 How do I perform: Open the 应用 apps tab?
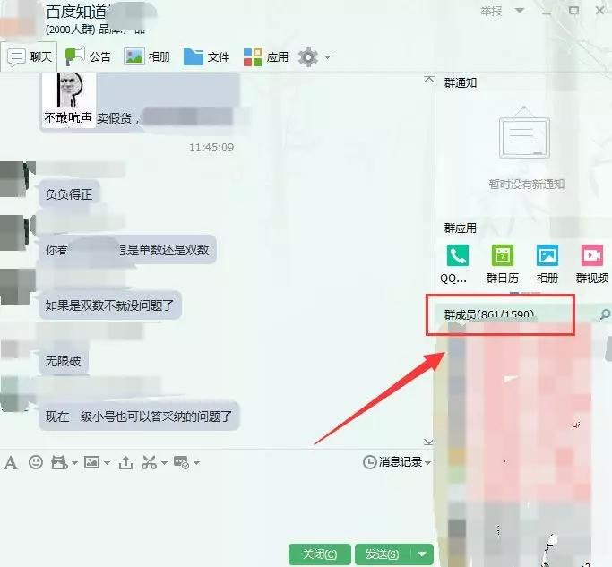pyautogui.click(x=266, y=57)
